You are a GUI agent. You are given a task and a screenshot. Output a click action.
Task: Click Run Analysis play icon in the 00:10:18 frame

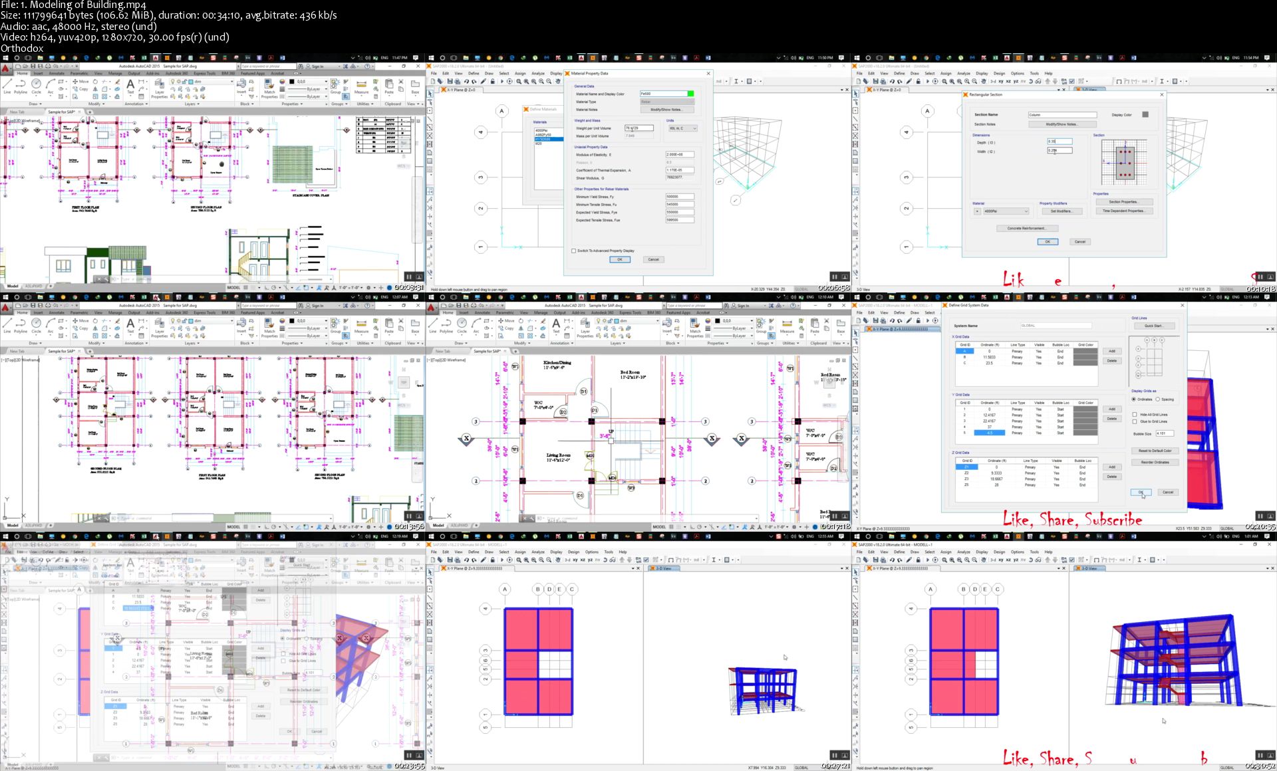coord(927,81)
